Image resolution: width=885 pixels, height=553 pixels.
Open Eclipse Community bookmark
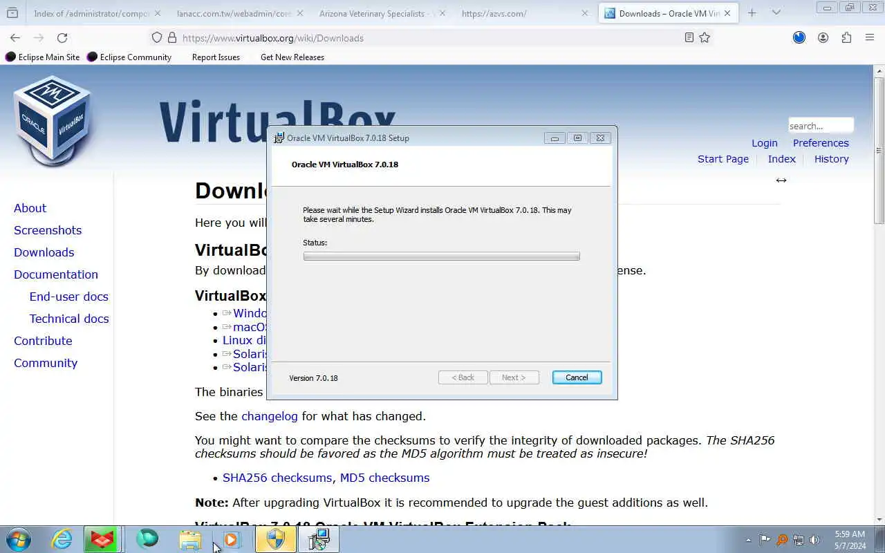click(x=129, y=57)
